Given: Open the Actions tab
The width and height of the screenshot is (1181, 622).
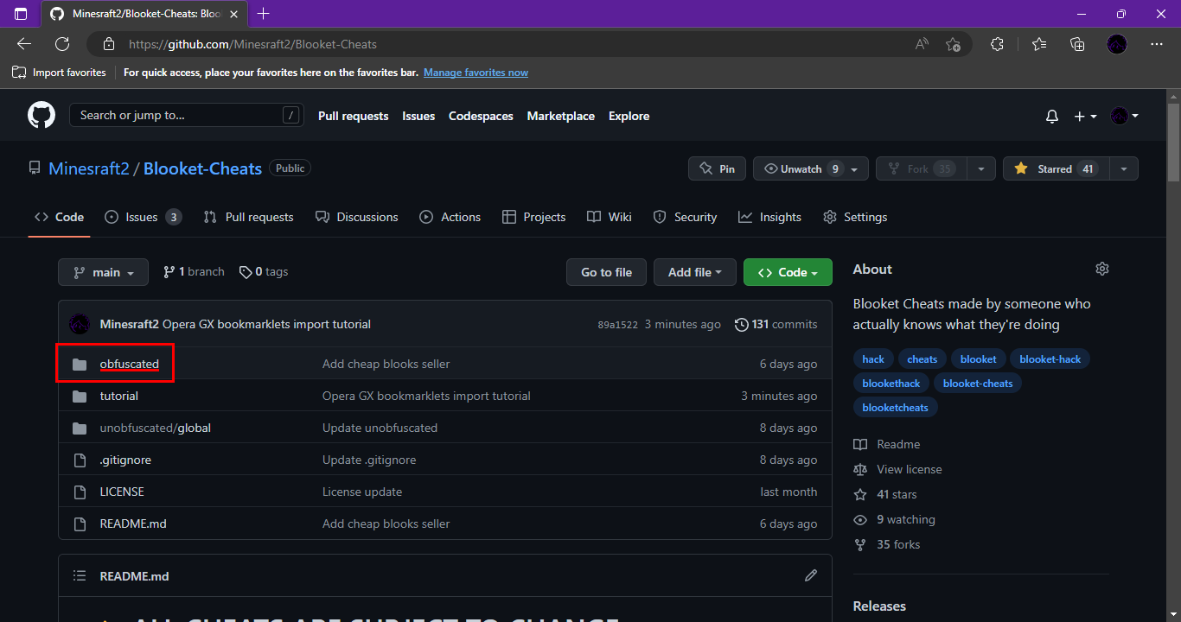Looking at the screenshot, I should click(450, 217).
